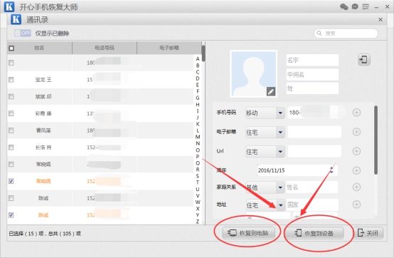The width and height of the screenshot is (394, 258).
Task: Open the 电子邮箱 住宅 type dropdown
Action: tap(280, 132)
